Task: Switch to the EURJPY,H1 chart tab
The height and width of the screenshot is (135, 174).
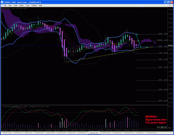Action: pos(28,133)
